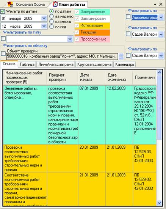The height and width of the screenshot is (209, 166).
Task: Select the за неделю radio button
Action: (x=52, y=16)
